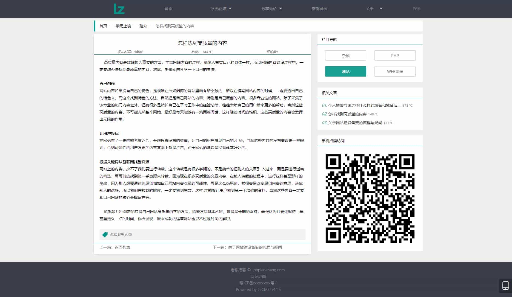
Task: Click the LZ logo icon
Action: (x=120, y=8)
